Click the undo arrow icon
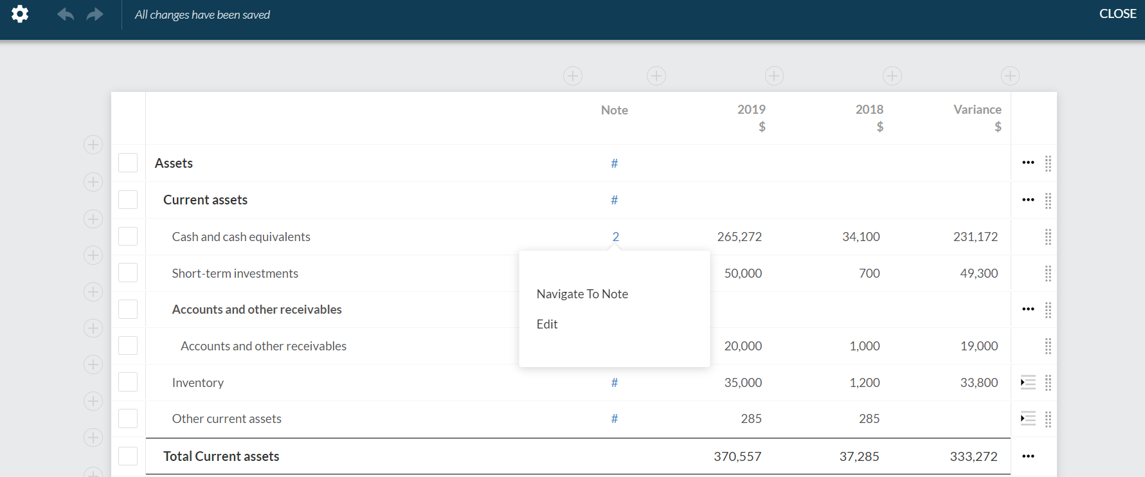Screen dimensions: 1145x477 [x=66, y=14]
